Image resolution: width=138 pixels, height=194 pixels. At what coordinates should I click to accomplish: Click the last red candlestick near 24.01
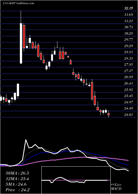(x=108, y=114)
